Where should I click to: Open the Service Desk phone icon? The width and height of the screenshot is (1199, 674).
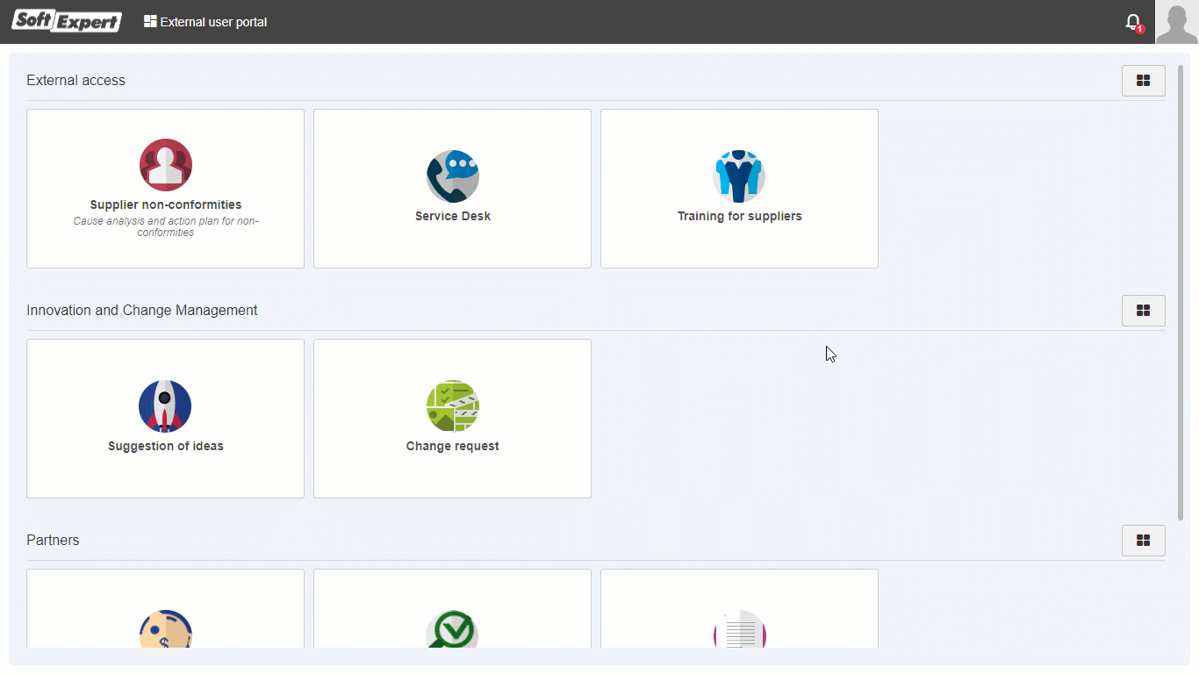point(453,176)
